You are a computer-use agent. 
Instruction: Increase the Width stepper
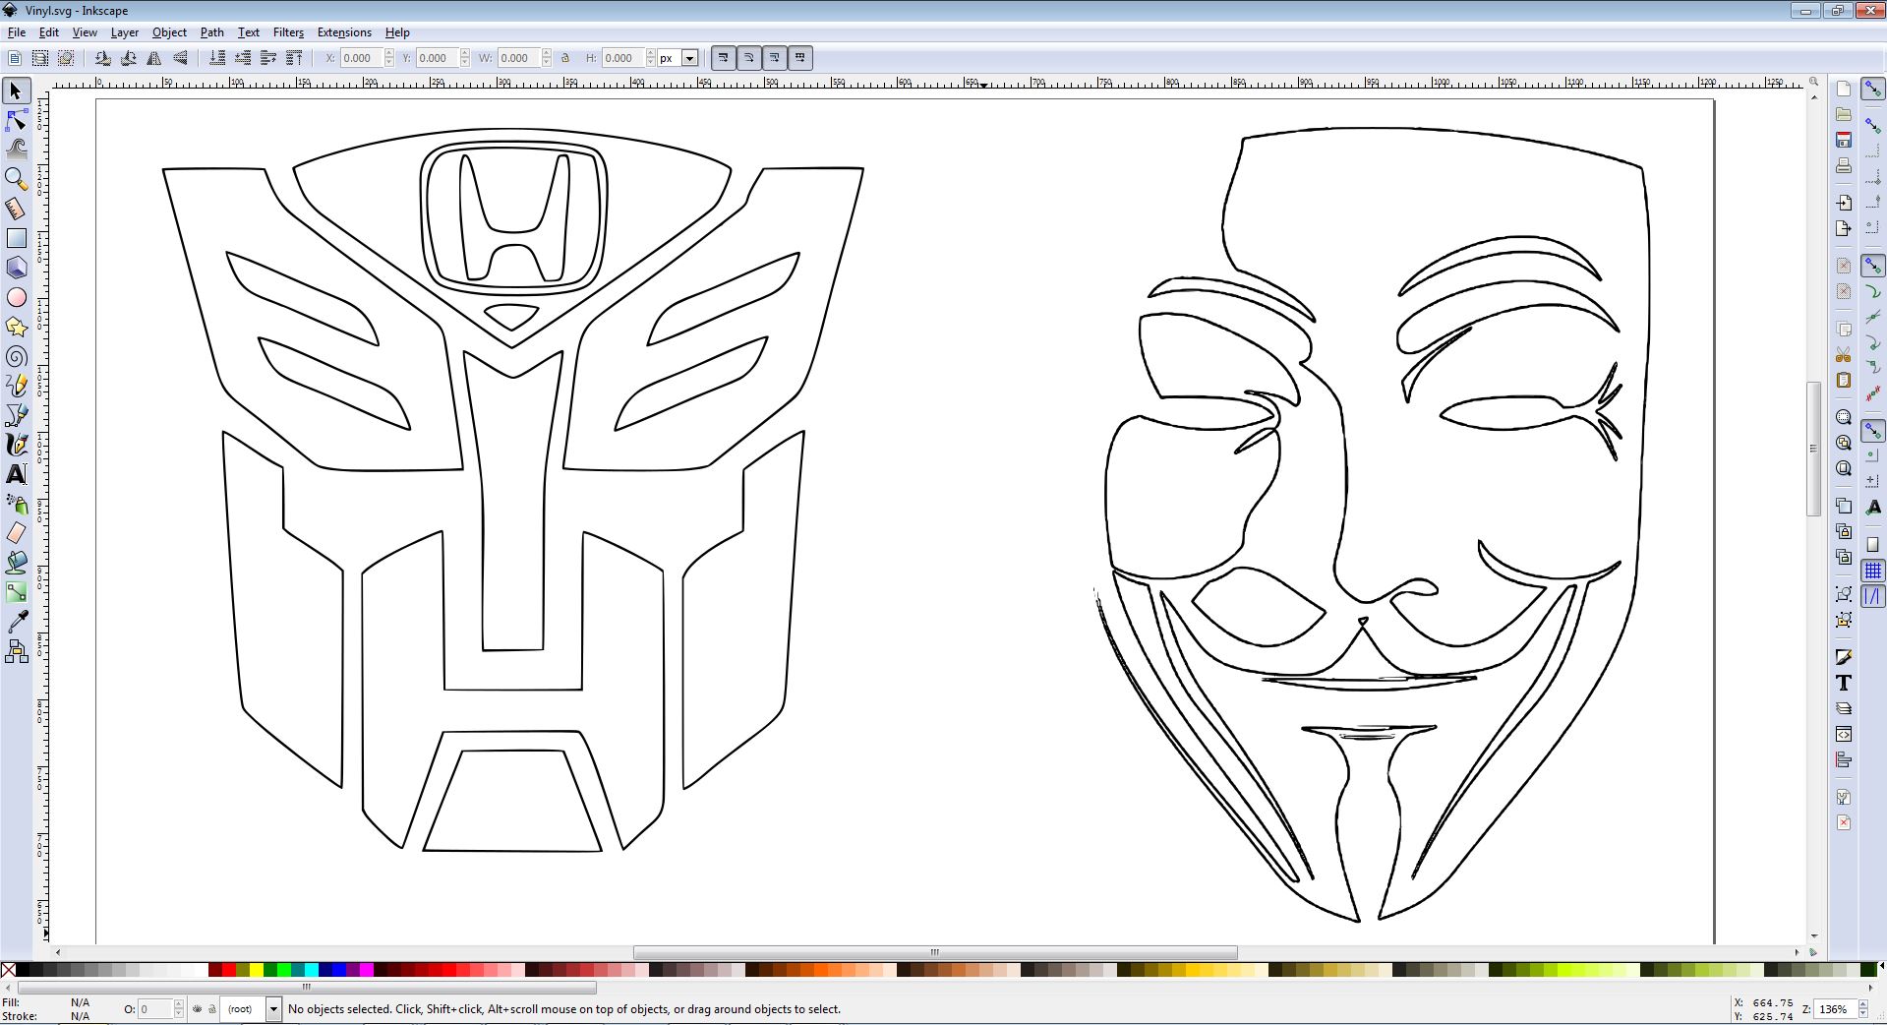pyautogui.click(x=547, y=54)
